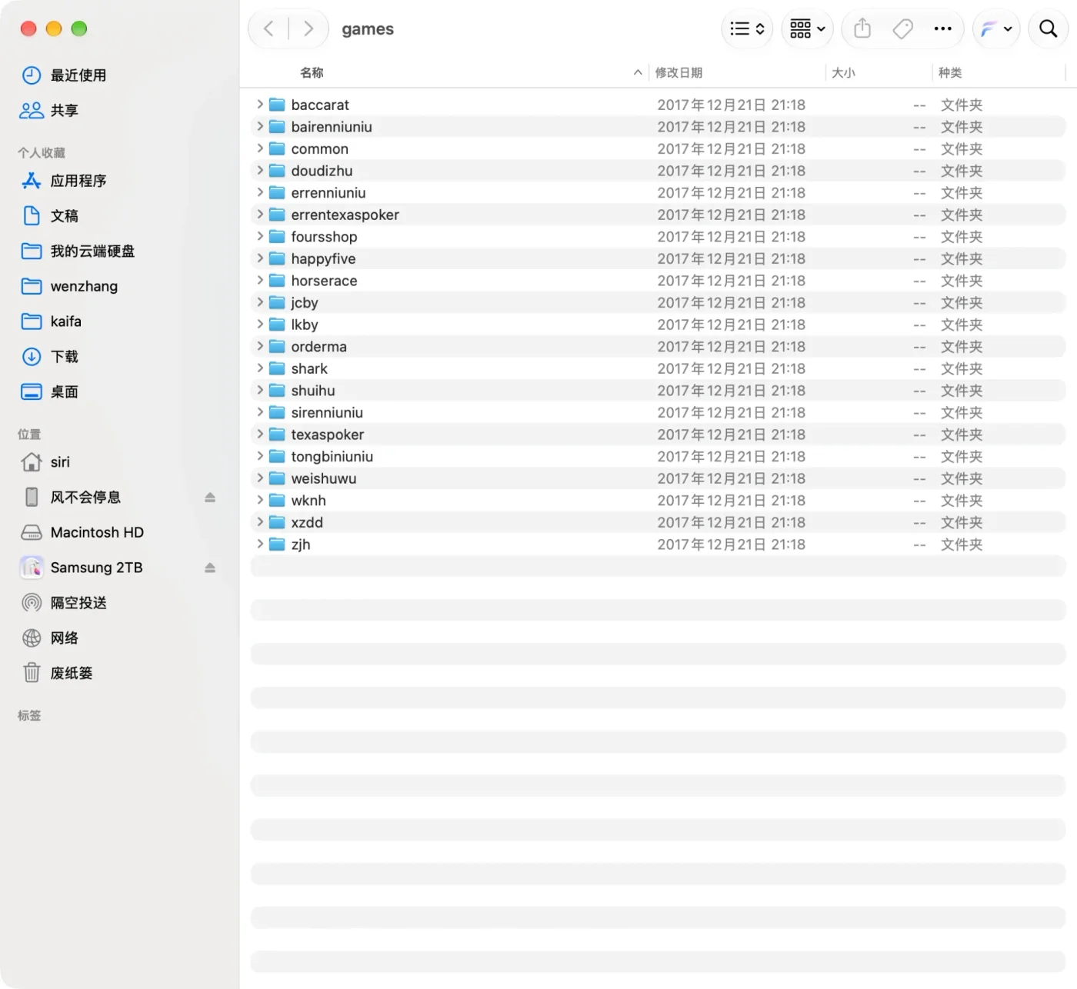Open 最近使用 in the sidebar
The width and height of the screenshot is (1077, 989).
coord(64,75)
